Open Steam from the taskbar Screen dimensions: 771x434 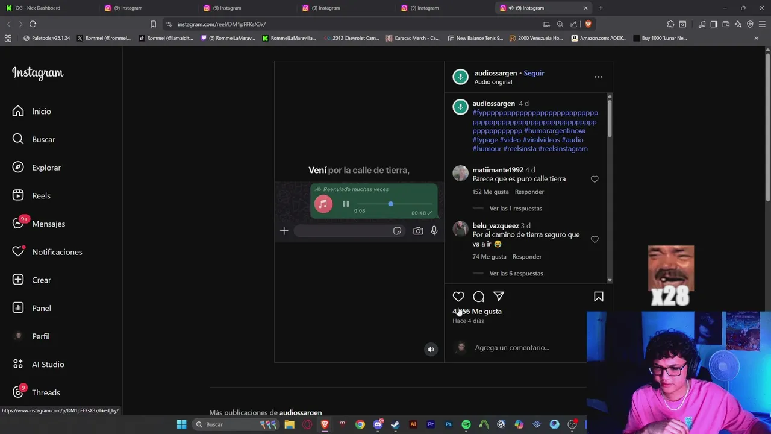(x=395, y=424)
